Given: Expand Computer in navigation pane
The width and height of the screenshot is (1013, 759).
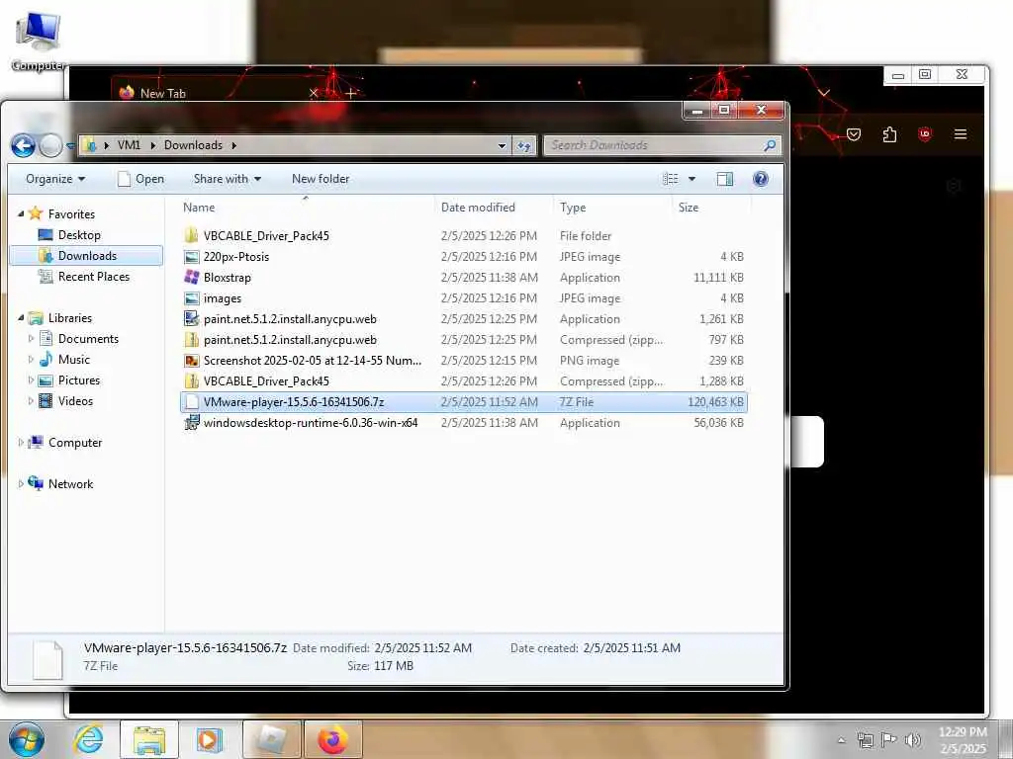Looking at the screenshot, I should [x=21, y=442].
